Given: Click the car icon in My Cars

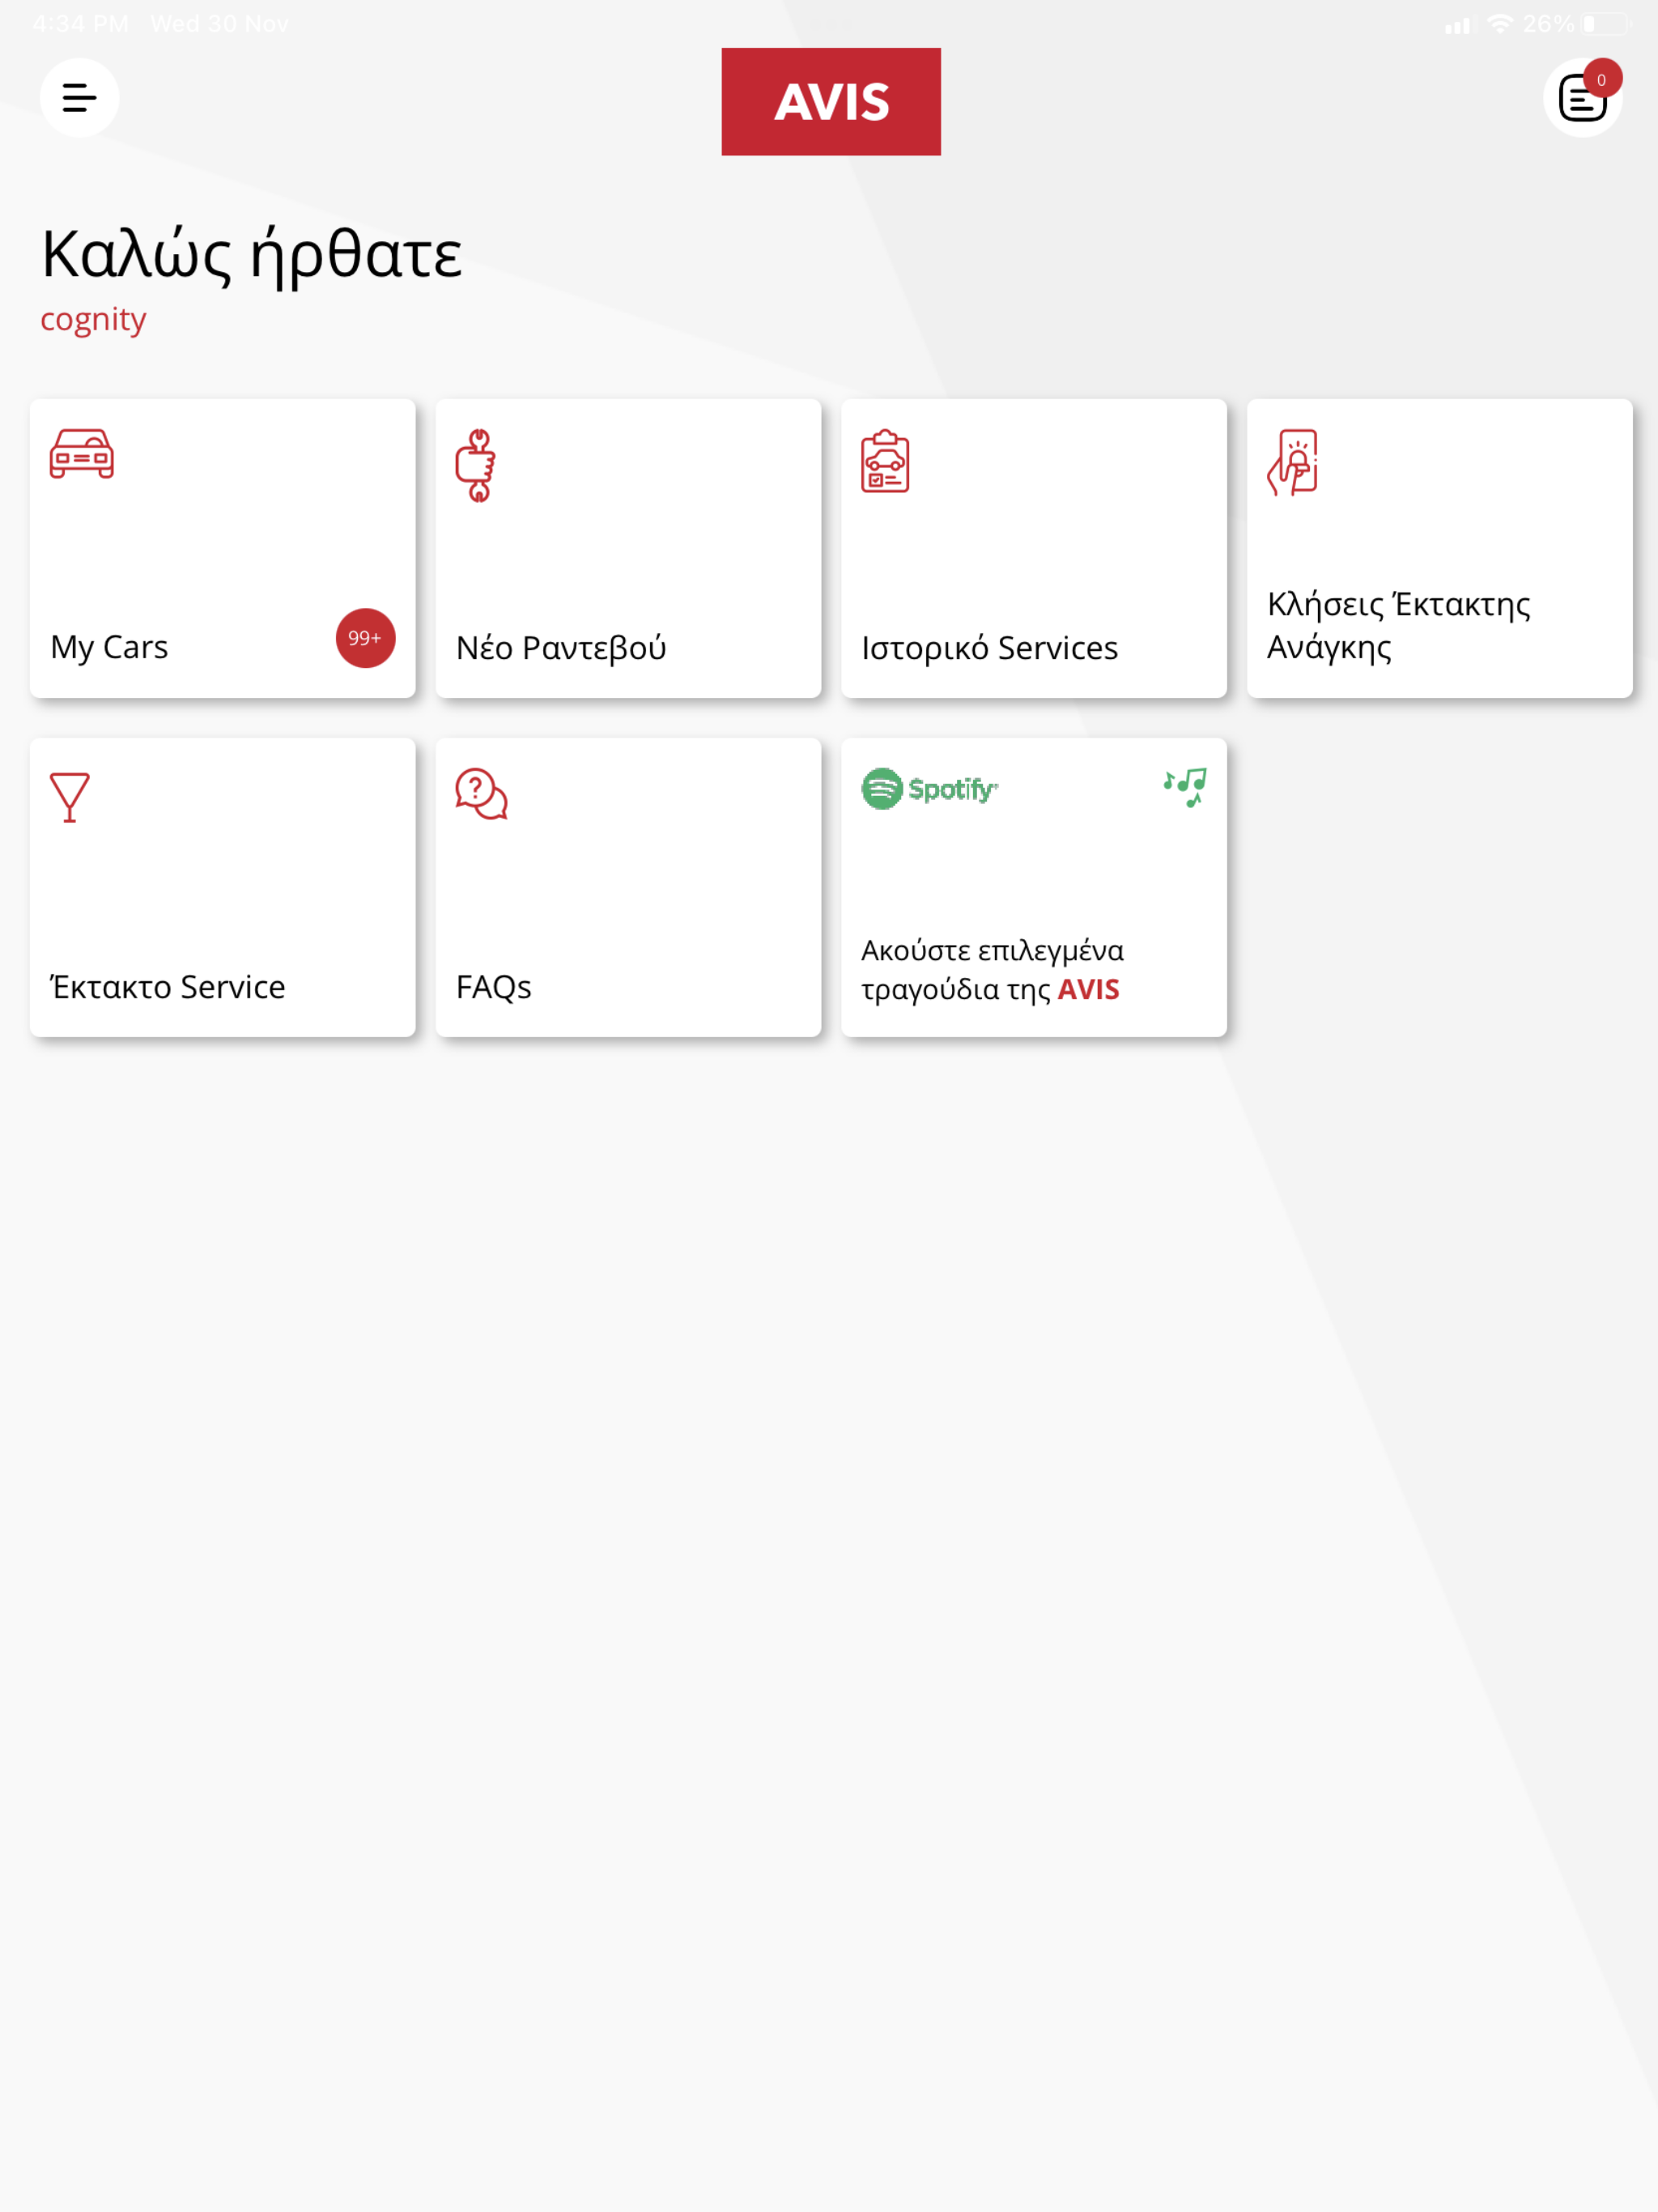Looking at the screenshot, I should (x=82, y=455).
